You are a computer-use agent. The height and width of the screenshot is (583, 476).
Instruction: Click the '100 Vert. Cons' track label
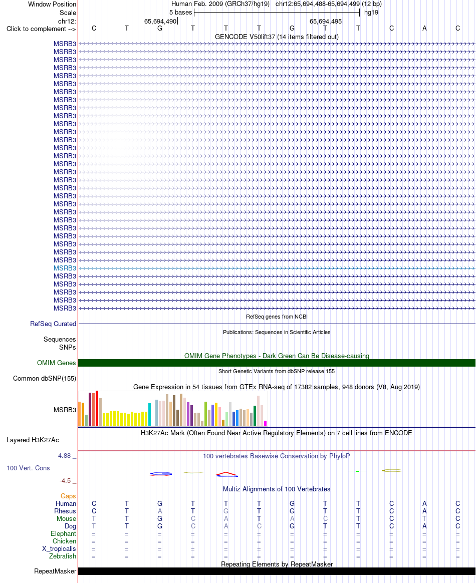(28, 468)
